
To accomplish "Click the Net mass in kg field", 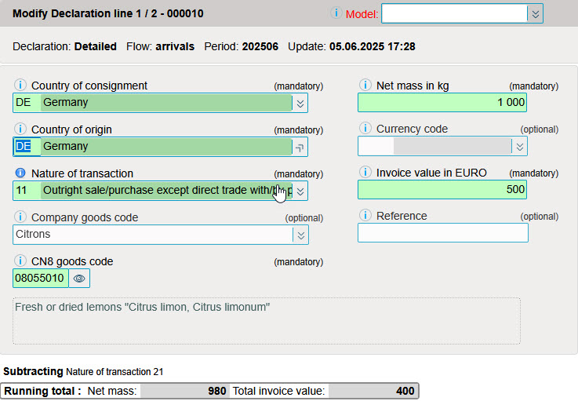I will 442,103.
